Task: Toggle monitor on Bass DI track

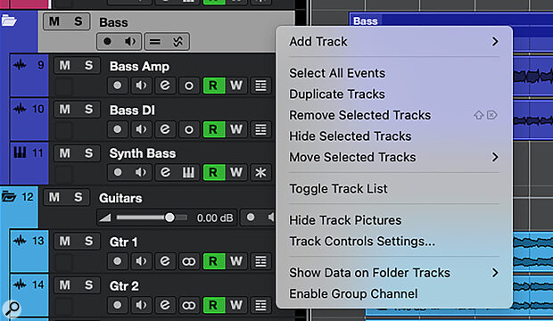Action: coord(141,129)
